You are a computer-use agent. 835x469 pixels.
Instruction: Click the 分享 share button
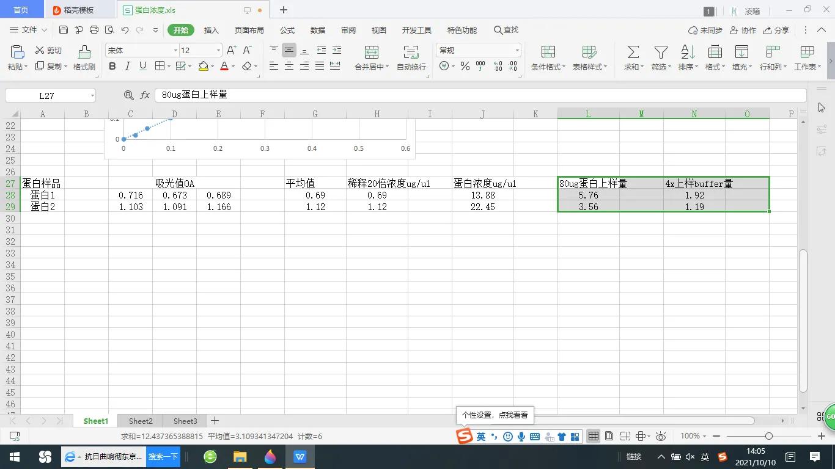point(776,30)
